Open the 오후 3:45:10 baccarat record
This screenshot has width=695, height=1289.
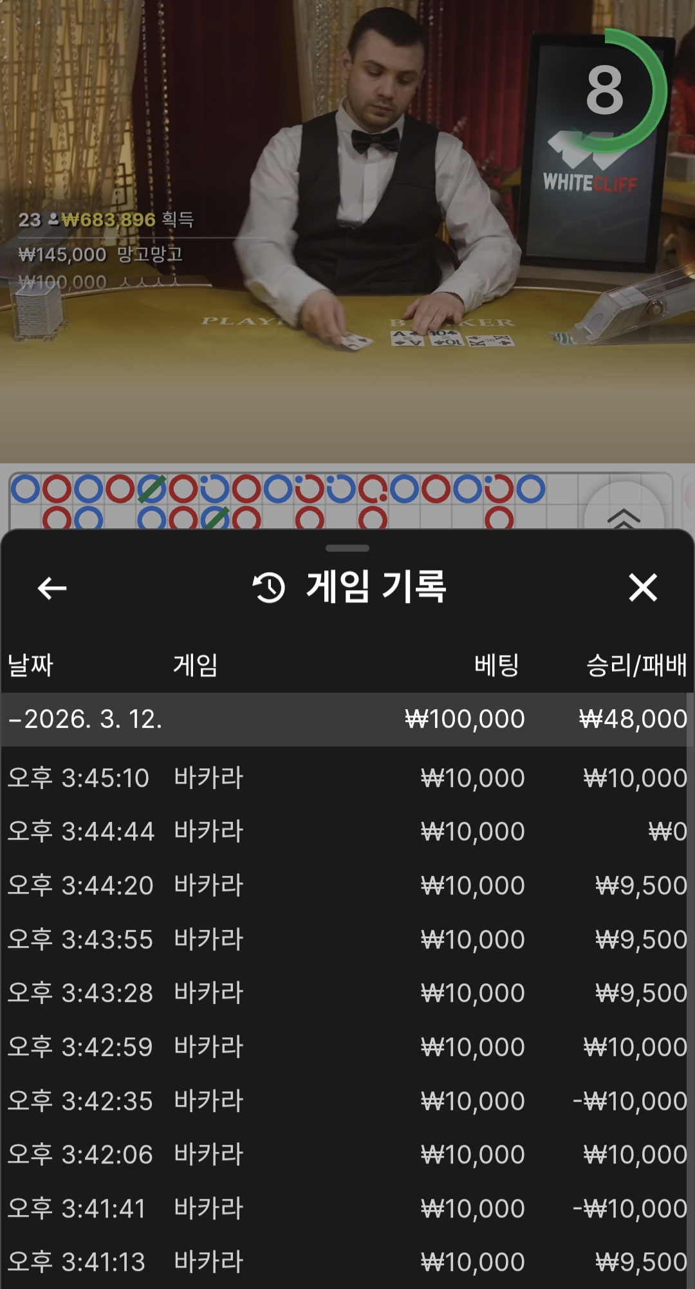[347, 778]
